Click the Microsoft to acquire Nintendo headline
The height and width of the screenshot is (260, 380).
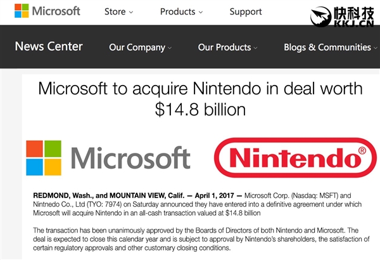tap(200, 99)
